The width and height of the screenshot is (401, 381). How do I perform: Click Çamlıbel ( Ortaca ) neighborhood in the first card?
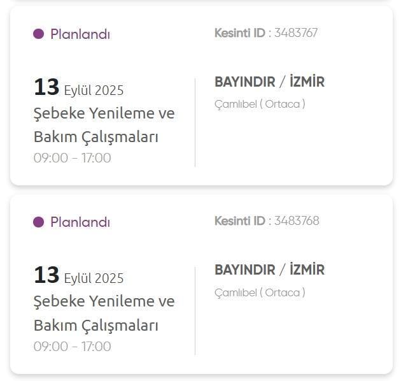point(260,104)
